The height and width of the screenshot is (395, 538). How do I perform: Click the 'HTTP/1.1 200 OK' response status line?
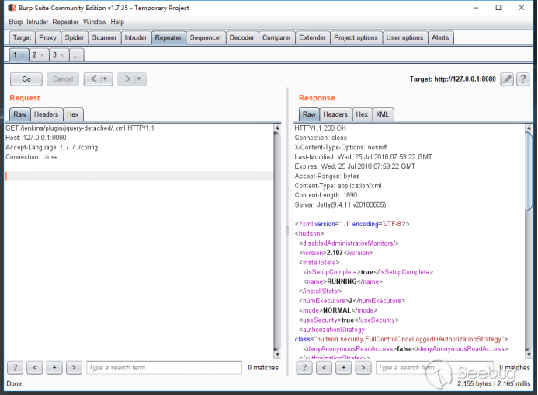pos(321,128)
